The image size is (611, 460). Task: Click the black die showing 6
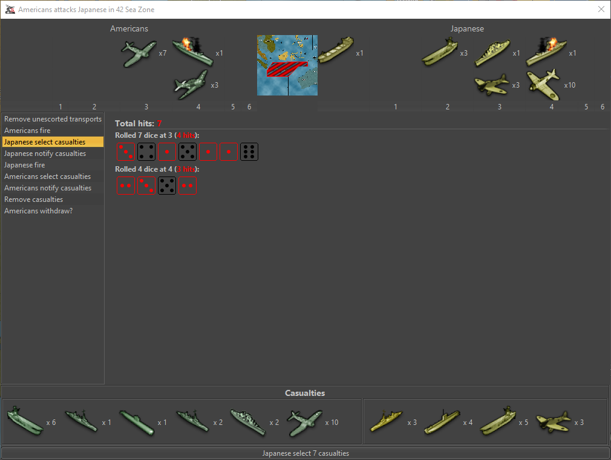(x=249, y=152)
